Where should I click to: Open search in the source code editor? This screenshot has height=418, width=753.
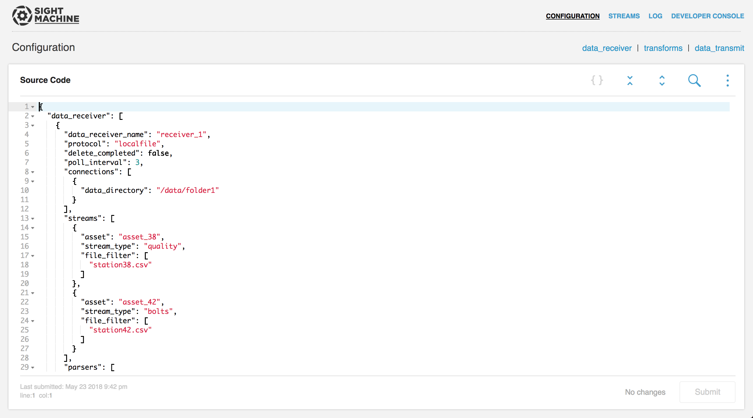coord(694,81)
